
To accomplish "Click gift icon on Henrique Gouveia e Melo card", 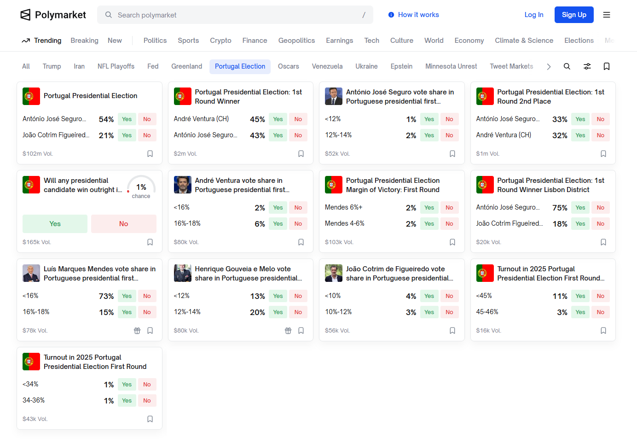I will (288, 331).
